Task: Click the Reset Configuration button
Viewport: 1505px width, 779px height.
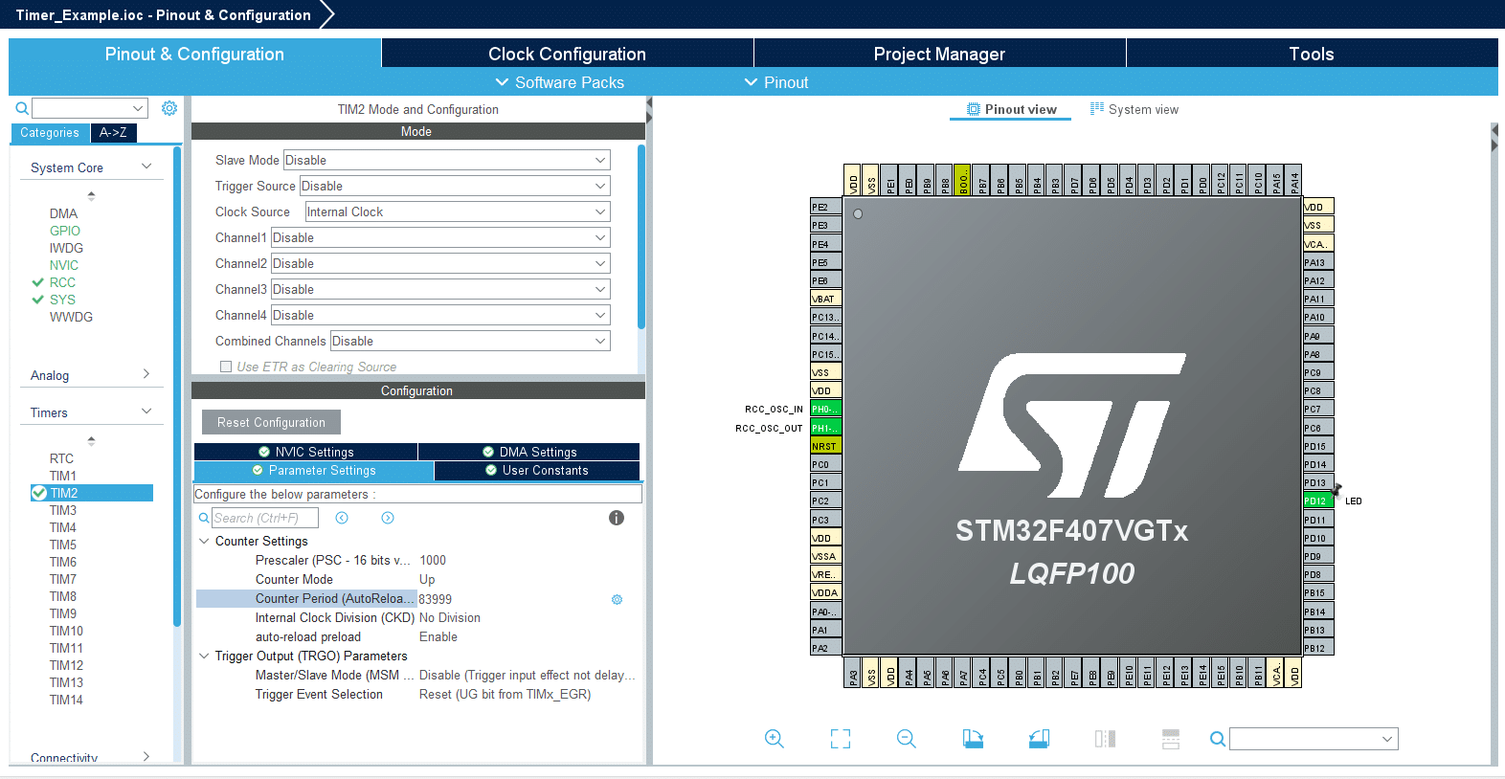Action: pyautogui.click(x=271, y=422)
